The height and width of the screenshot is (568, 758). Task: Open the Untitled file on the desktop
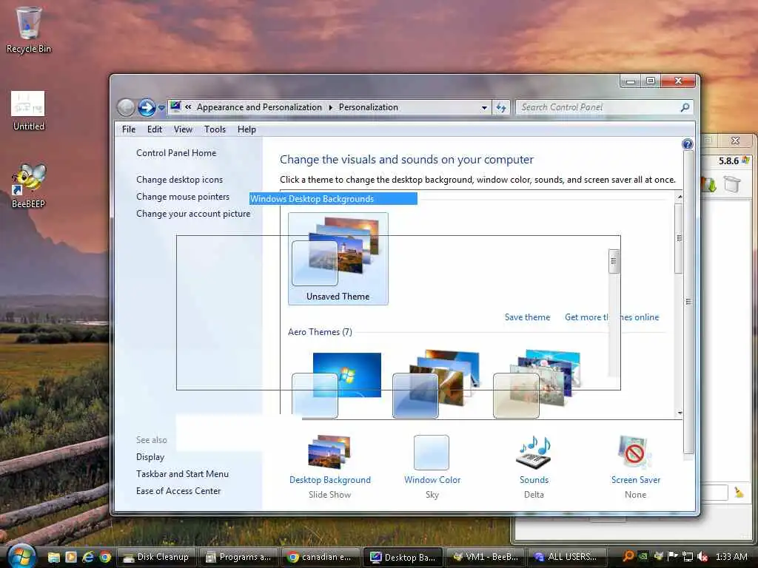(x=29, y=111)
